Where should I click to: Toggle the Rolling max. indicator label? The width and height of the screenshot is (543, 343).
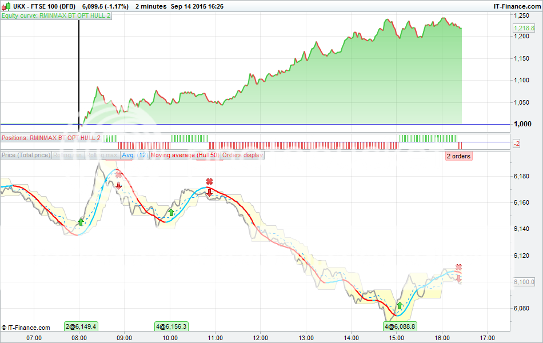103,155
